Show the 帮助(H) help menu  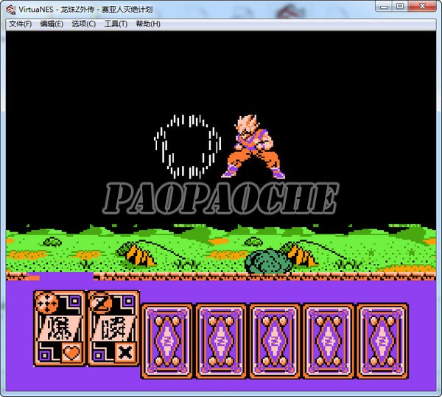click(x=148, y=24)
